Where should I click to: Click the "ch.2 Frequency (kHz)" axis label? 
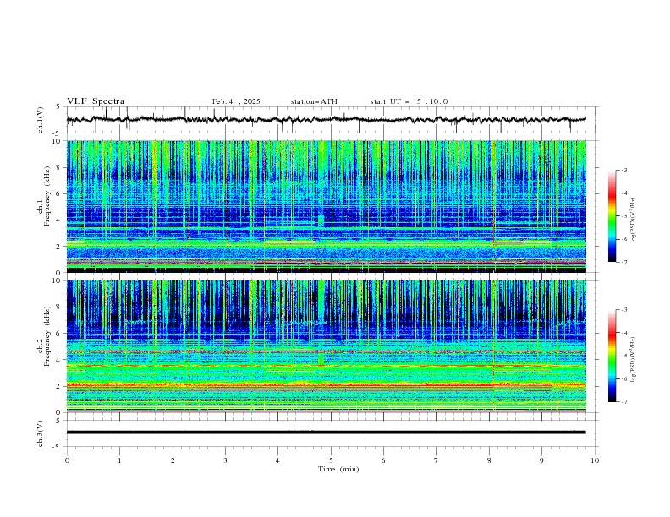(44, 335)
